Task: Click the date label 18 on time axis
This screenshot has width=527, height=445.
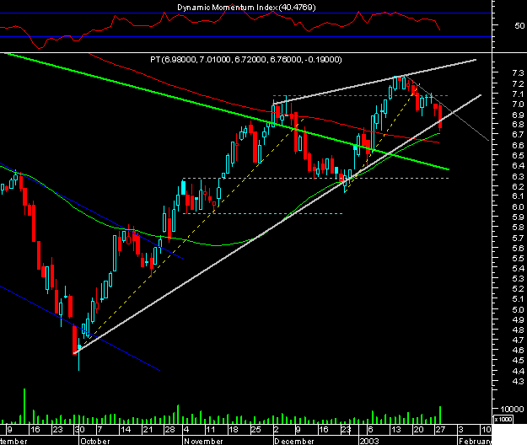Action: point(233,430)
